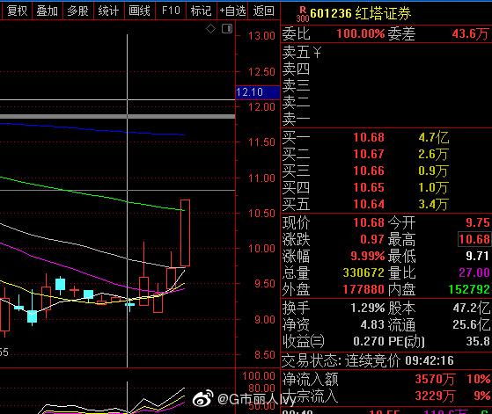Activate the 画线 drawing tool
The width and height of the screenshot is (492, 414).
[x=139, y=11]
